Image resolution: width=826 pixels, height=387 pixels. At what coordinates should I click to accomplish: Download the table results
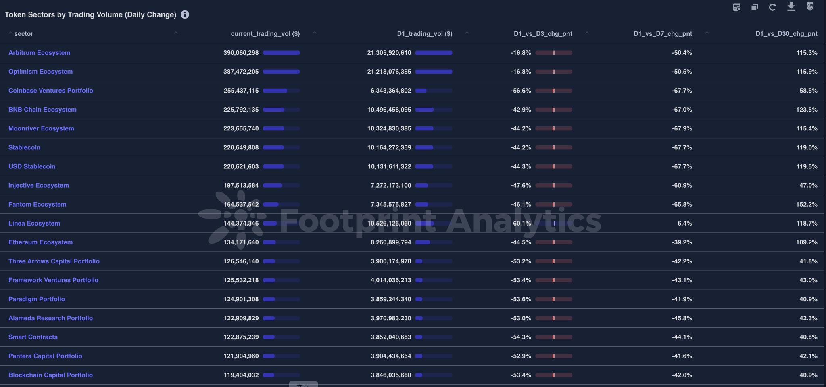pyautogui.click(x=791, y=7)
